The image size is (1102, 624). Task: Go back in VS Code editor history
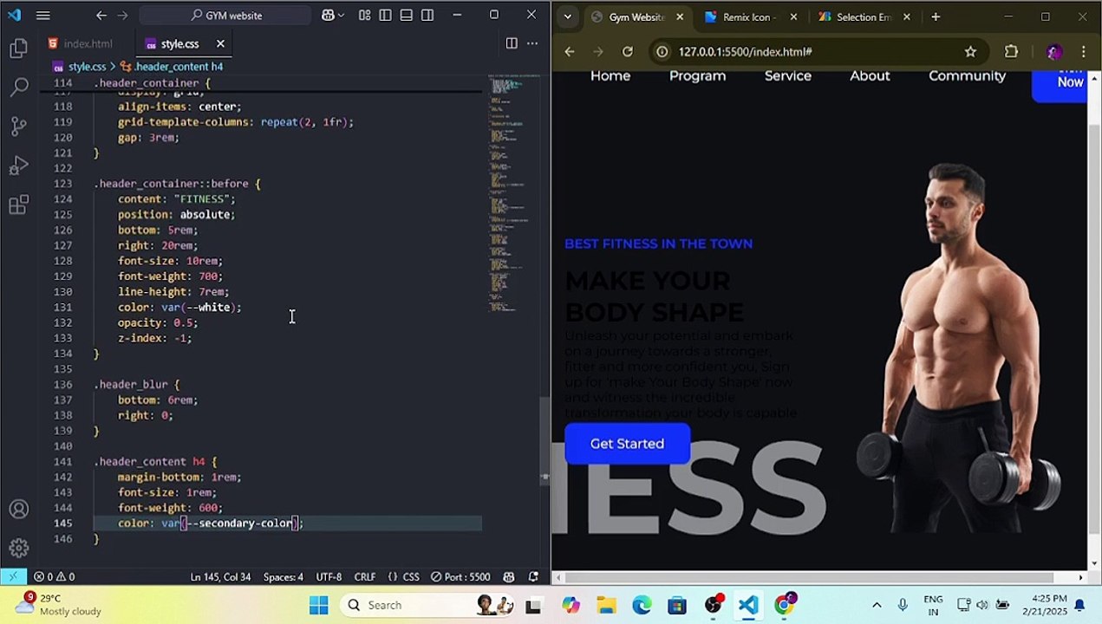[101, 15]
